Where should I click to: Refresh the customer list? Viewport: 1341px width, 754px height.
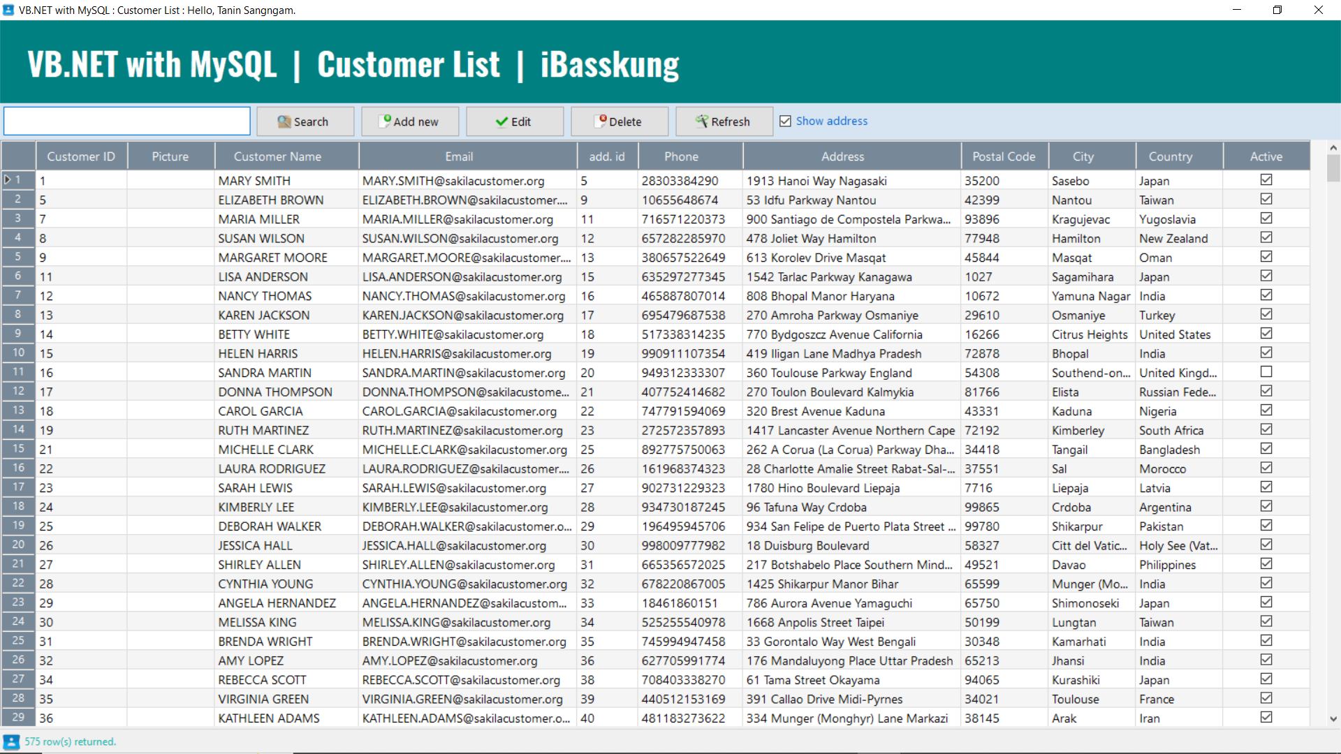pos(724,121)
